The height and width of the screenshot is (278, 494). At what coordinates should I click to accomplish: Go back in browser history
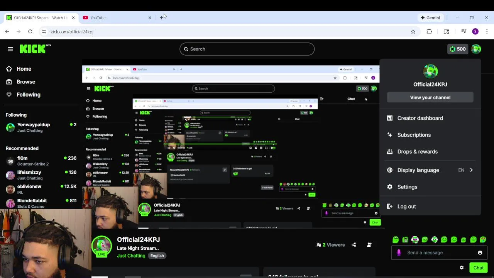coord(7,32)
